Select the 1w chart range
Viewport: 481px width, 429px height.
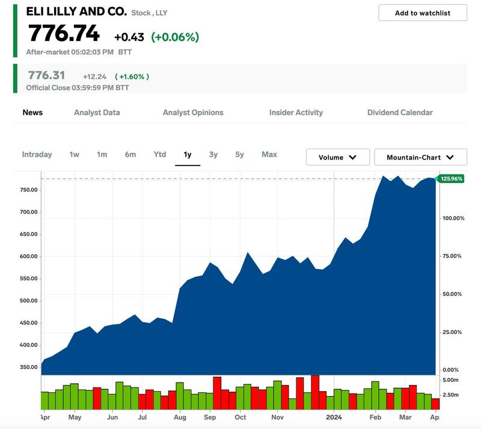pos(74,155)
